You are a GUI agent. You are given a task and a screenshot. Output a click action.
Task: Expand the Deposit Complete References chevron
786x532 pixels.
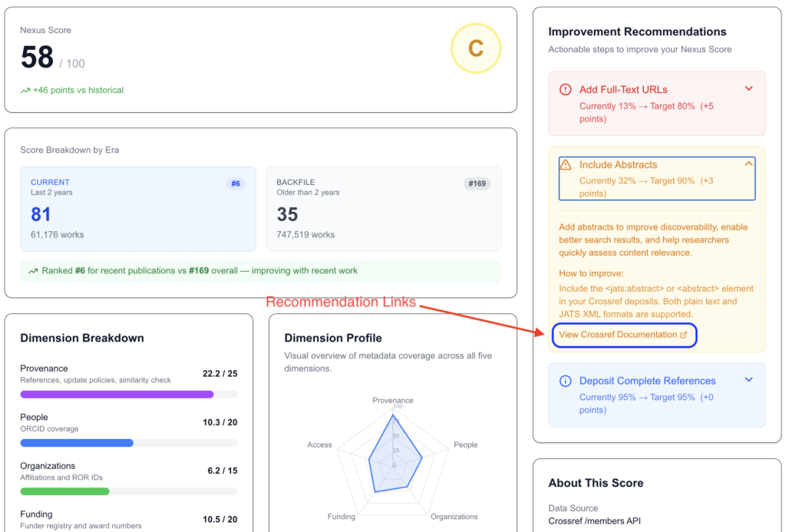click(x=749, y=379)
